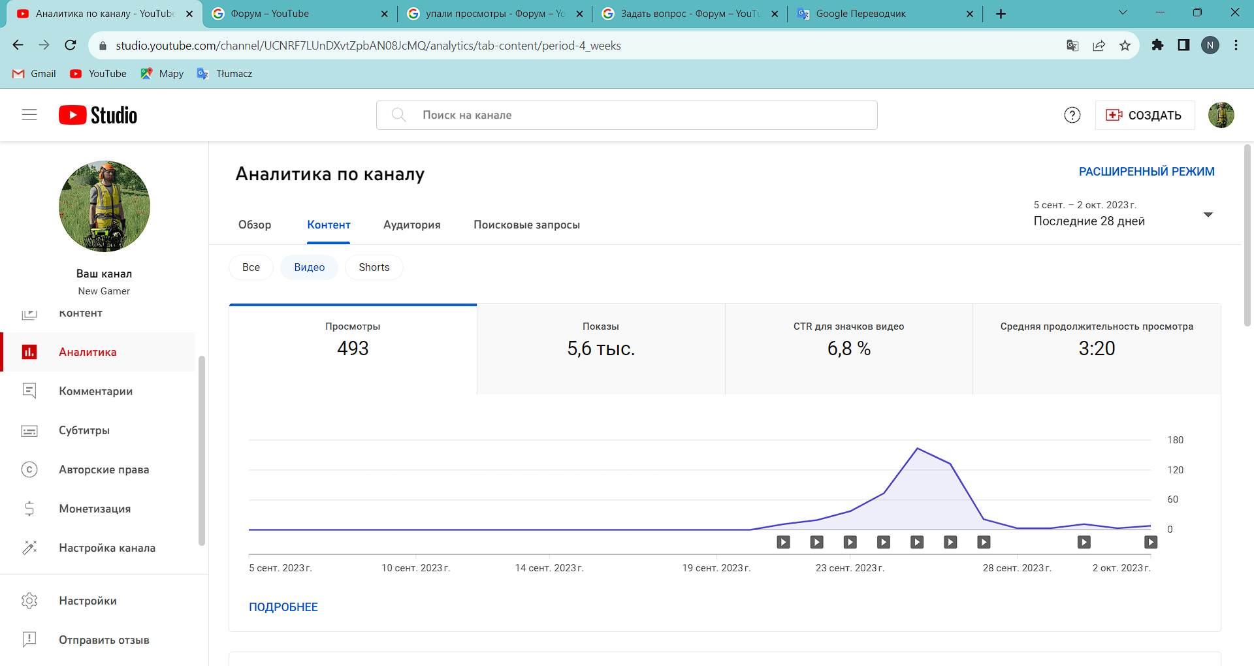1254x666 pixels.
Task: Click the main page vertical scrollbar
Action: pyautogui.click(x=1247, y=235)
